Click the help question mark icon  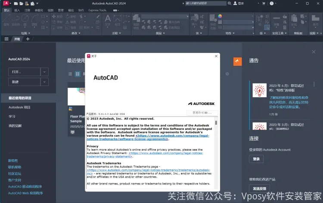271,3
